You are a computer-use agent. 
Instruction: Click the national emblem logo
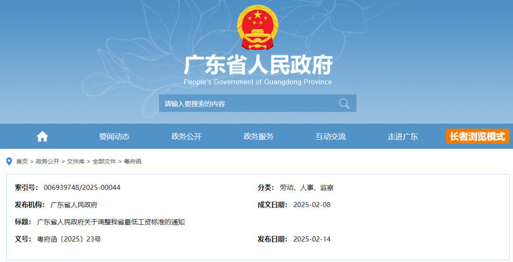click(x=257, y=28)
